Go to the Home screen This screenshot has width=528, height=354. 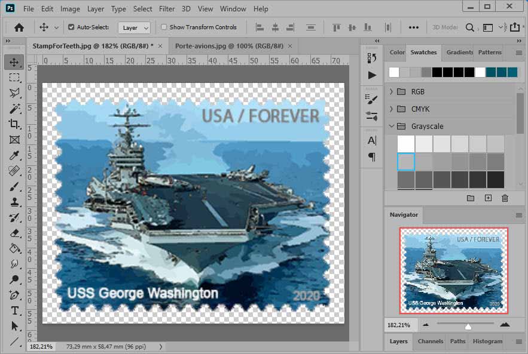[x=19, y=27]
